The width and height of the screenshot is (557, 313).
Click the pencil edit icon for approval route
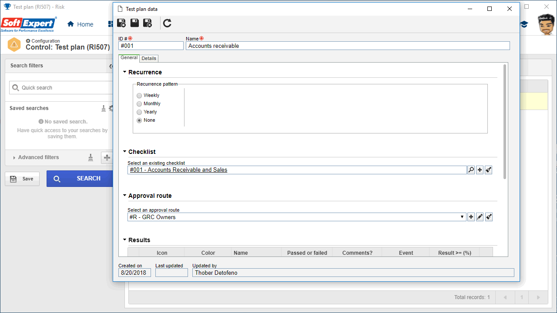pyautogui.click(x=480, y=217)
